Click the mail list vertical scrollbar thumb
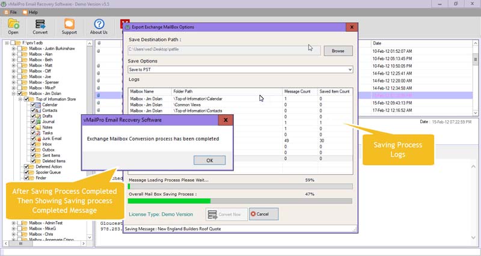The width and height of the screenshot is (481, 256). tap(476, 58)
